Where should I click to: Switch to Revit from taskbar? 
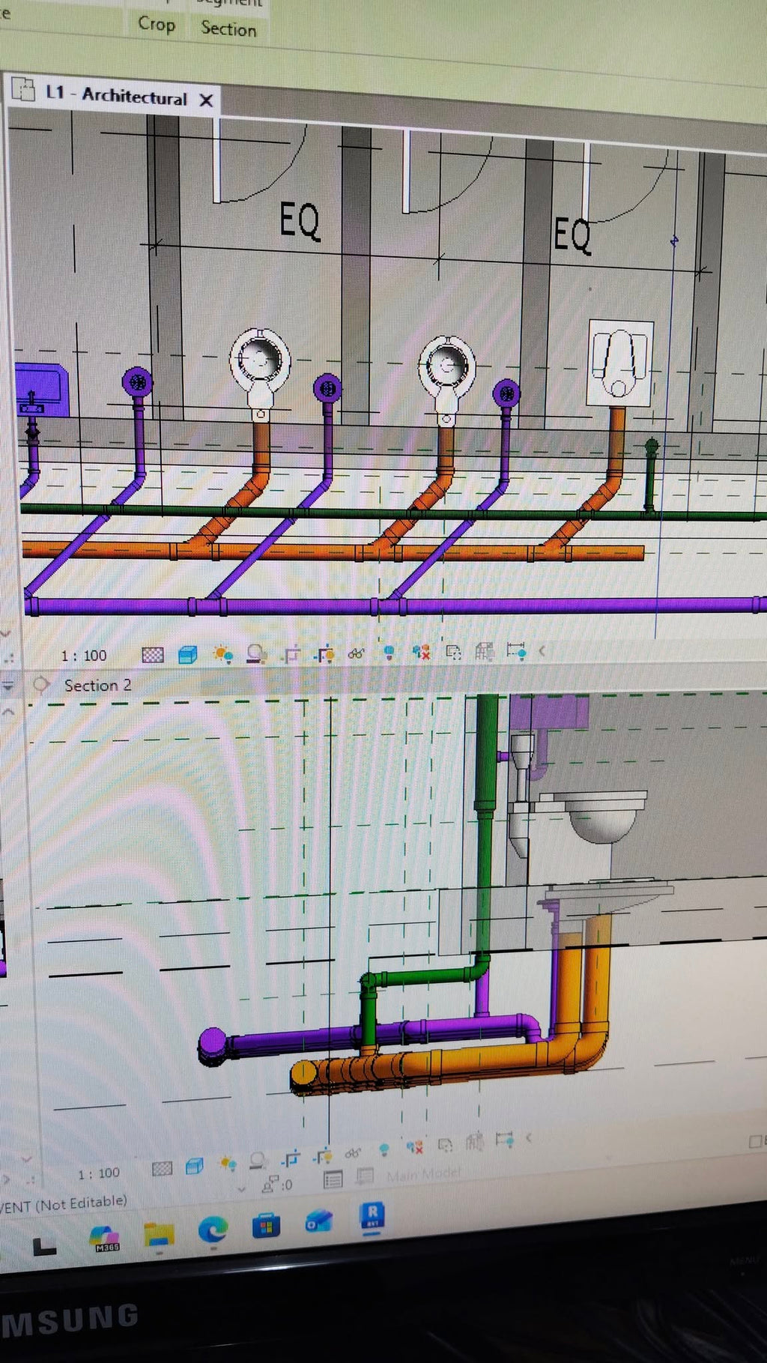pyautogui.click(x=372, y=1215)
